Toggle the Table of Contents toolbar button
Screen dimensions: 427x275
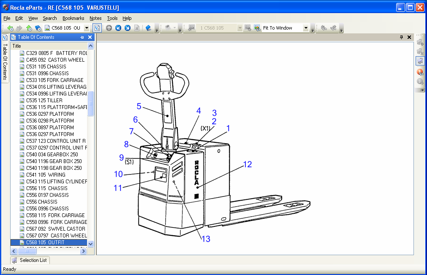point(97,28)
